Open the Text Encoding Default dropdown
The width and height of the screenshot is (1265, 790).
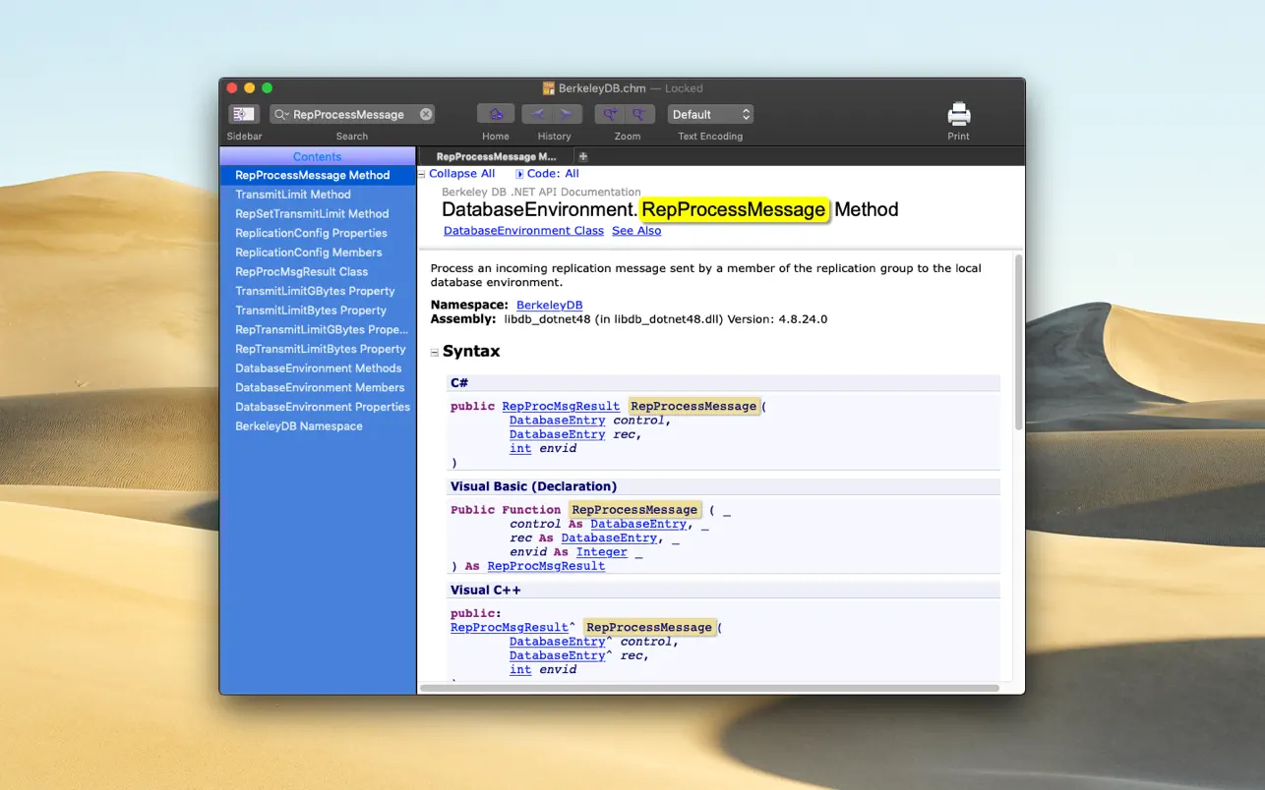710,114
